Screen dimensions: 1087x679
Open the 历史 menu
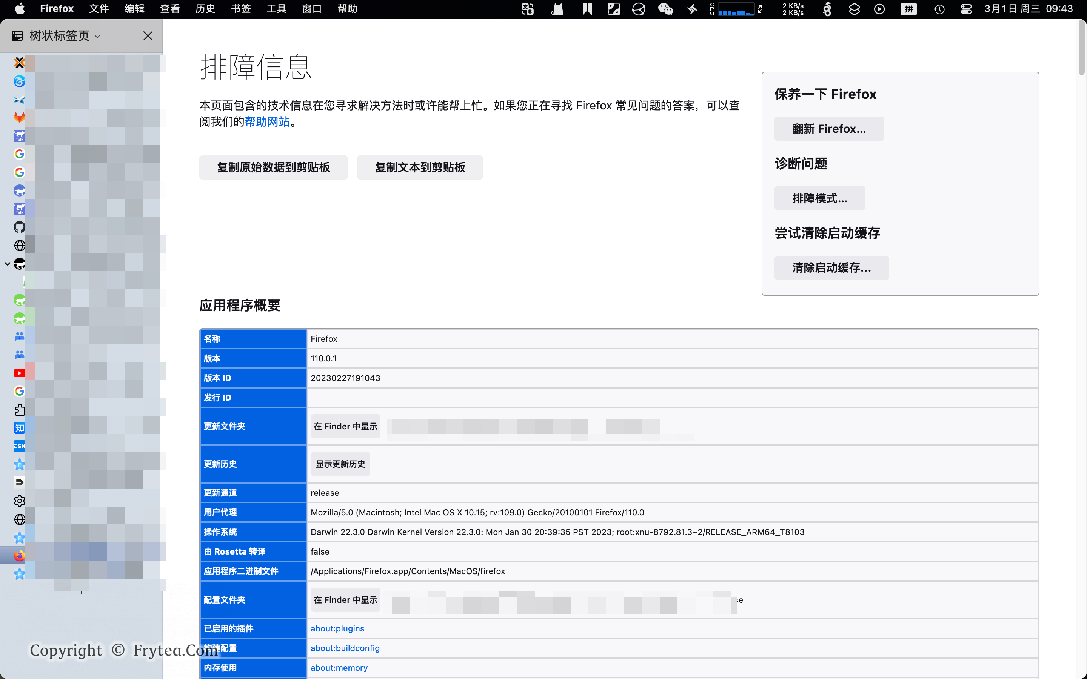205,9
